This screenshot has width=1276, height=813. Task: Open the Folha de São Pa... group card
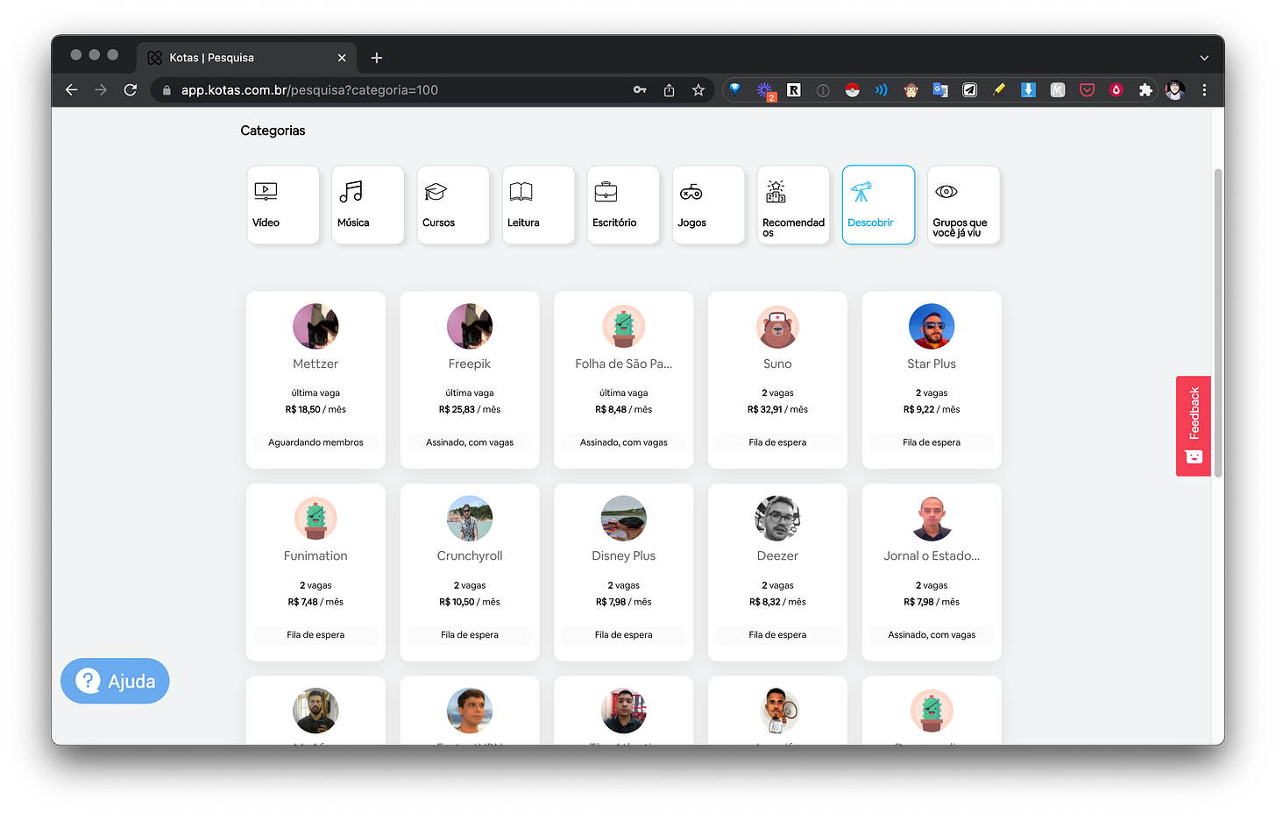click(x=624, y=379)
